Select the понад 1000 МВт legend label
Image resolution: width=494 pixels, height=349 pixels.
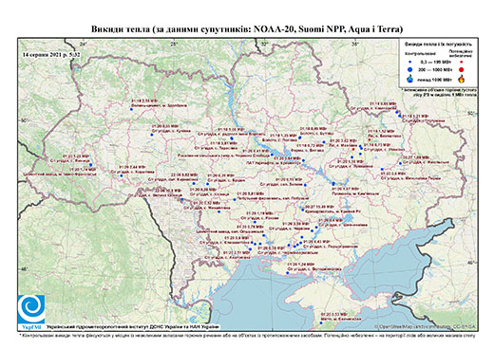[x=434, y=79]
